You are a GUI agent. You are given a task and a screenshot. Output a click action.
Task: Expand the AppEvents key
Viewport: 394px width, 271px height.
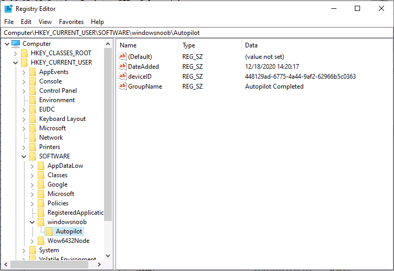pos(24,72)
